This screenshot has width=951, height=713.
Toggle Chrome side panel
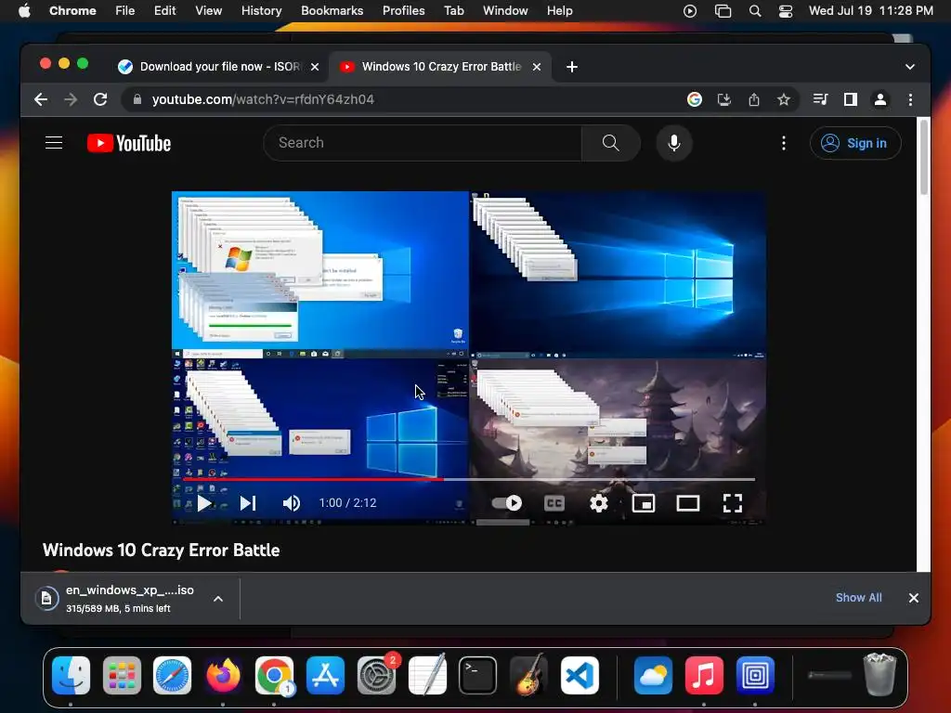point(851,99)
